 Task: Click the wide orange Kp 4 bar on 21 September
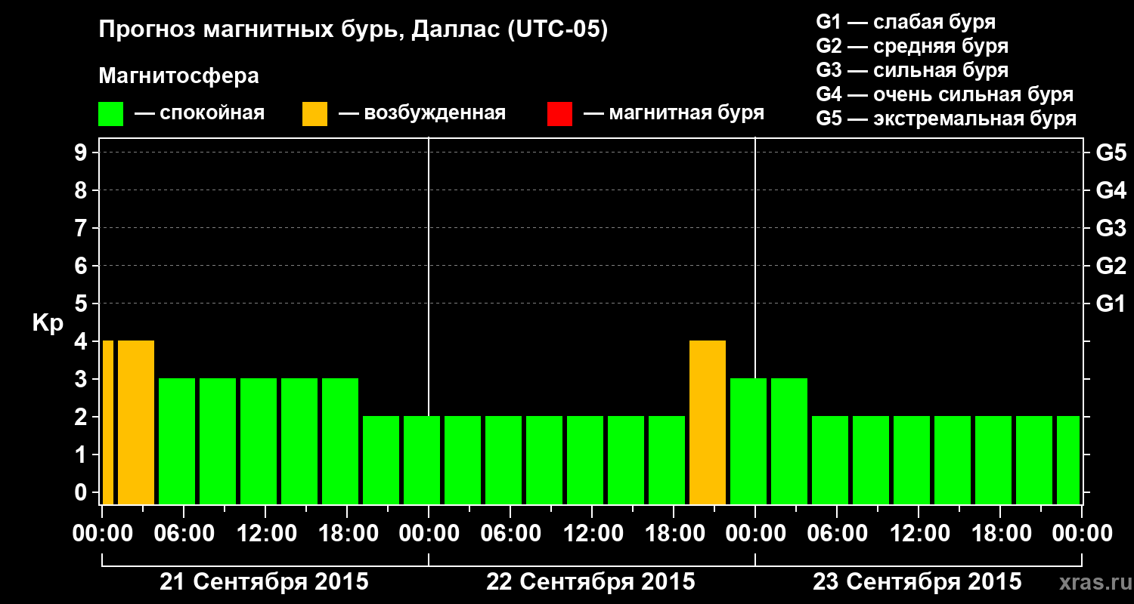click(136, 422)
